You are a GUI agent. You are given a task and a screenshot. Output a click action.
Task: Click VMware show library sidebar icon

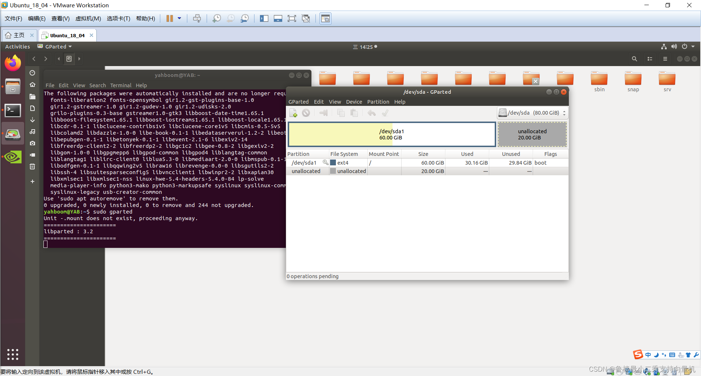264,19
